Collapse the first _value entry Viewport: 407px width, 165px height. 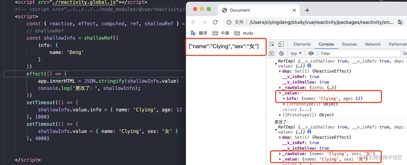pyautogui.click(x=280, y=93)
